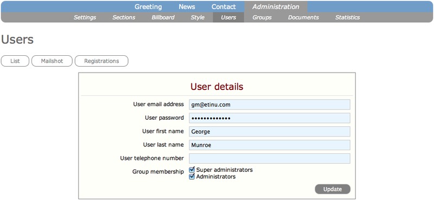Toggle the Administrators group checkbox
Viewport: 434px width, 201px height.
click(x=192, y=177)
